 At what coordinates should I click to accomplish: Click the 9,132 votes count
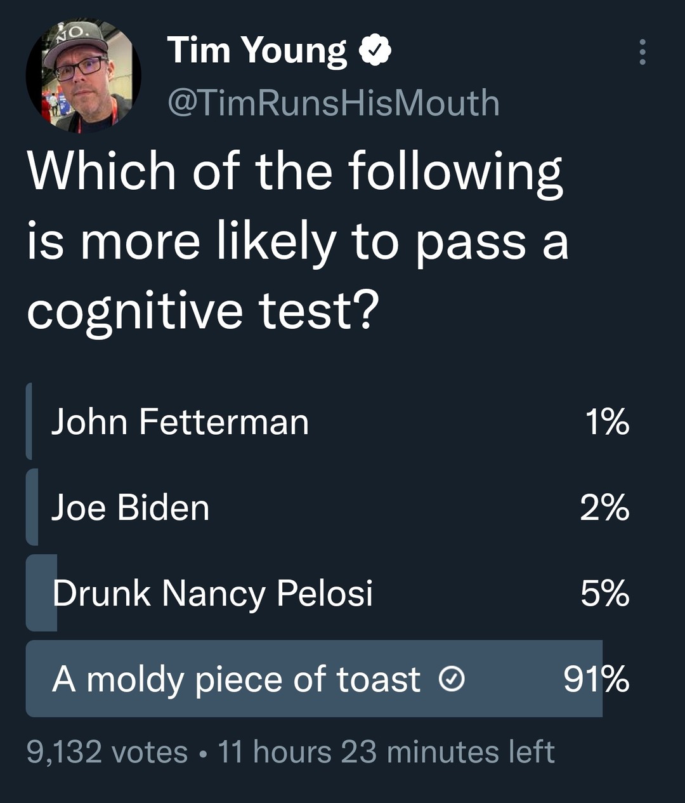click(x=107, y=752)
